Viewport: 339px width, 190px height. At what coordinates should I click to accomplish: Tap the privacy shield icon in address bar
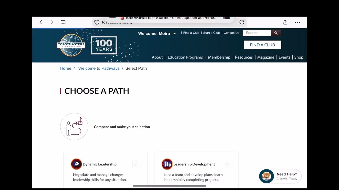tap(97, 22)
